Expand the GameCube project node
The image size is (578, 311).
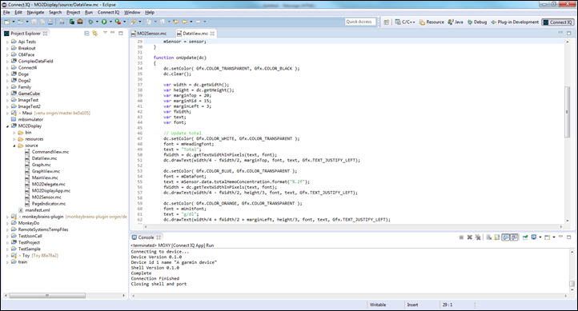point(7,94)
